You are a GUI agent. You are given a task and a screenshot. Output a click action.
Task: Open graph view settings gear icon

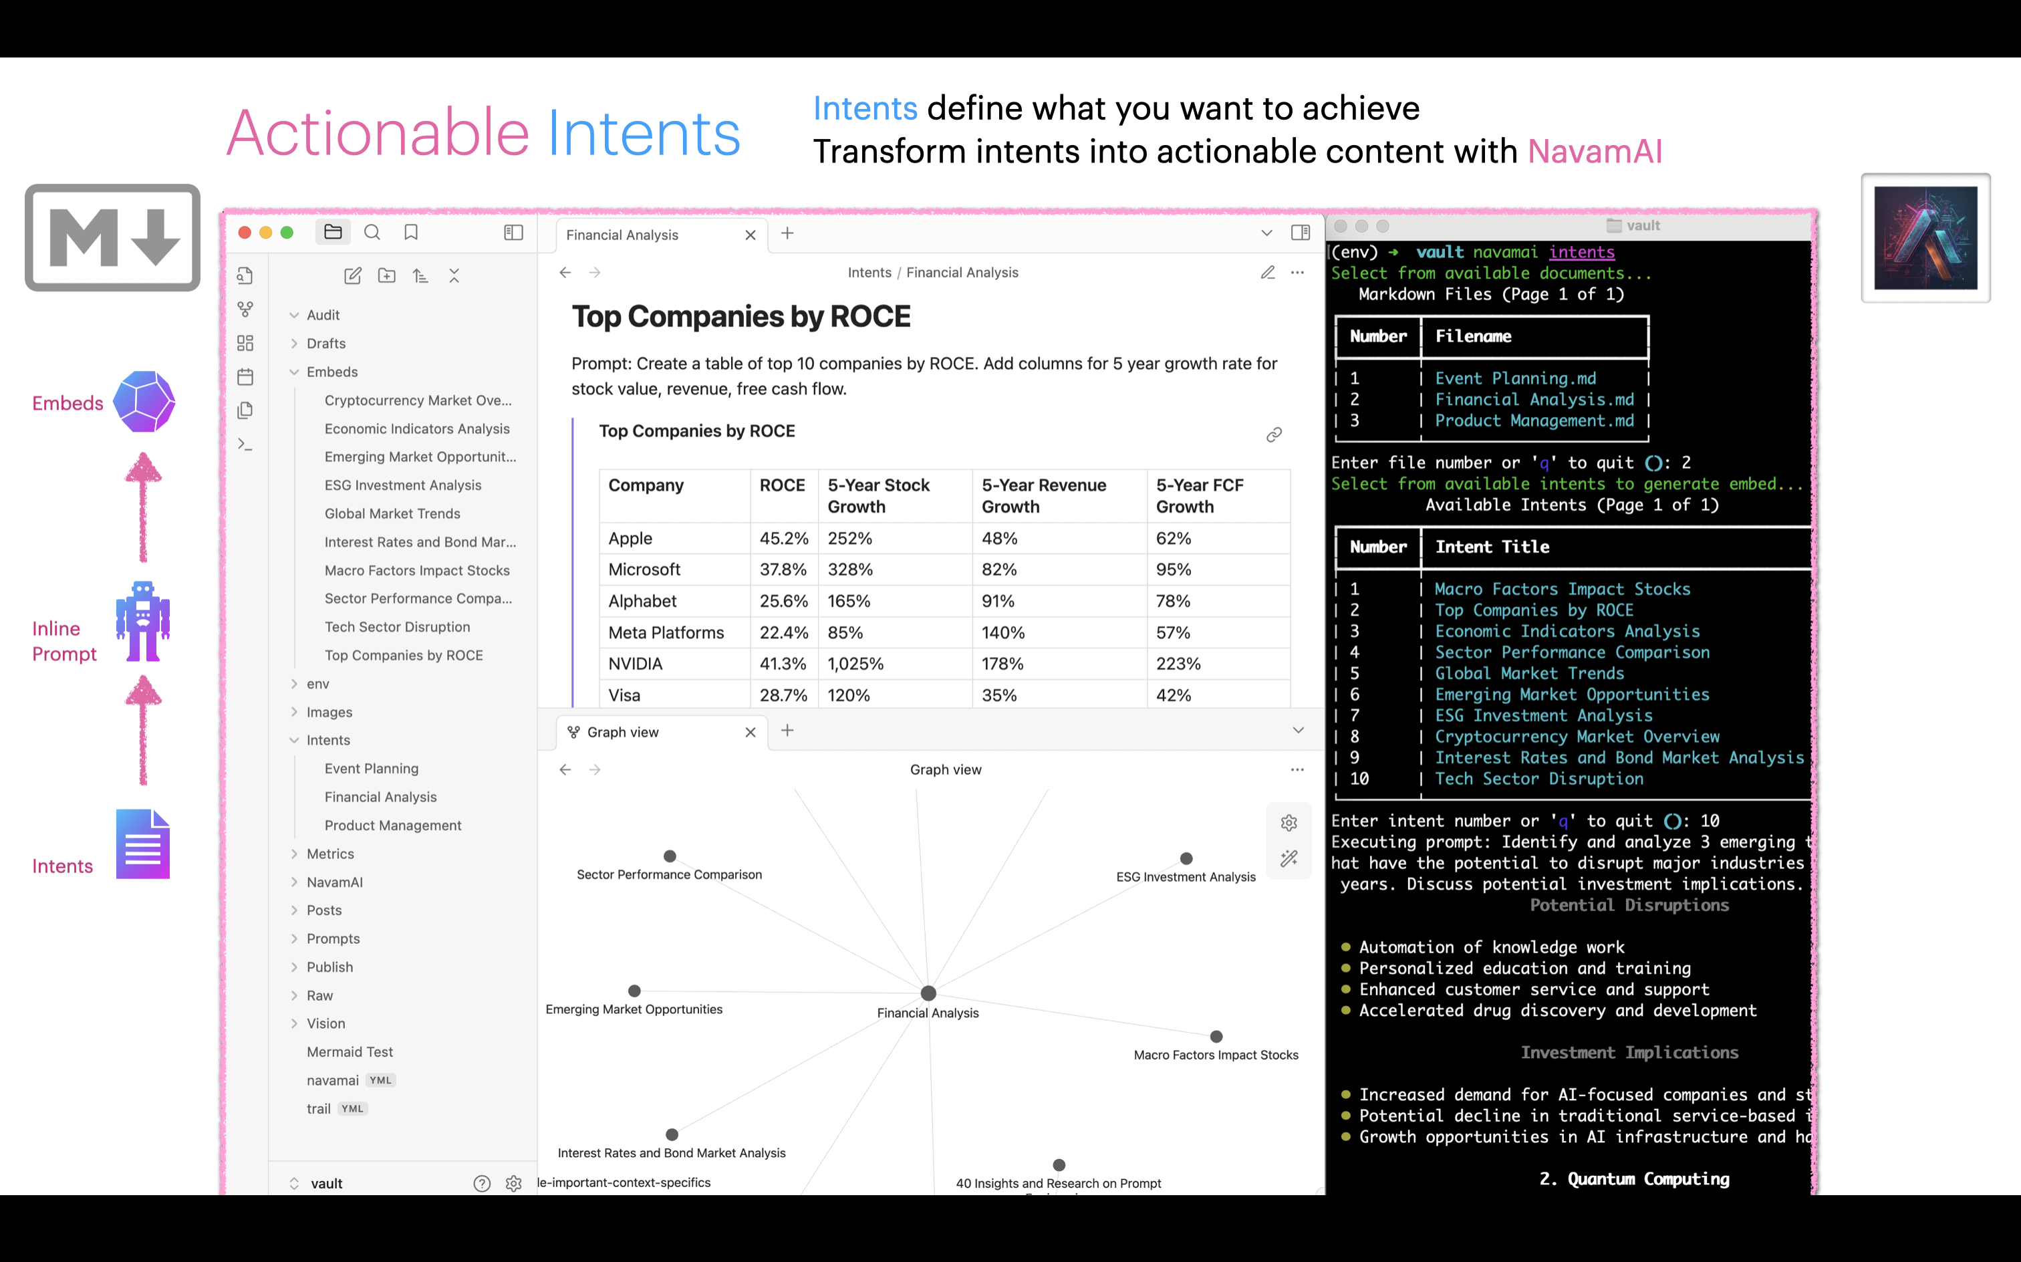coord(1289,823)
